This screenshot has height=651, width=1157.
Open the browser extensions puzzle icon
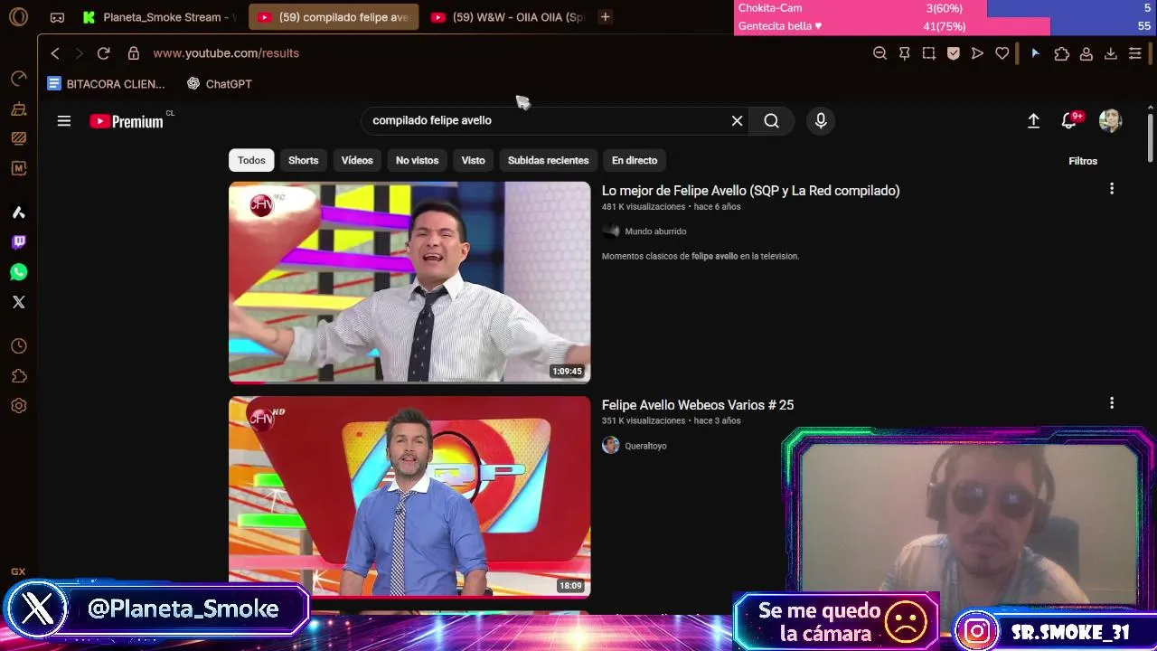click(x=1062, y=53)
